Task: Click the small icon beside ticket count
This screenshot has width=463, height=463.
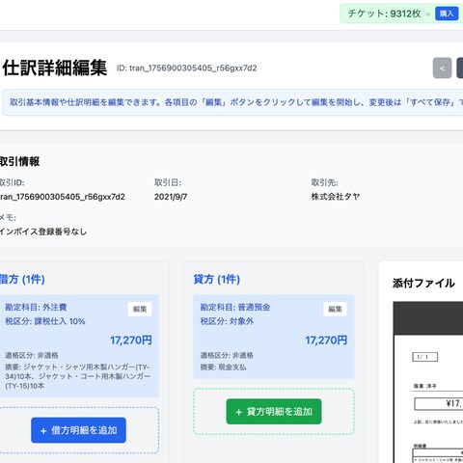Action: coord(427,14)
